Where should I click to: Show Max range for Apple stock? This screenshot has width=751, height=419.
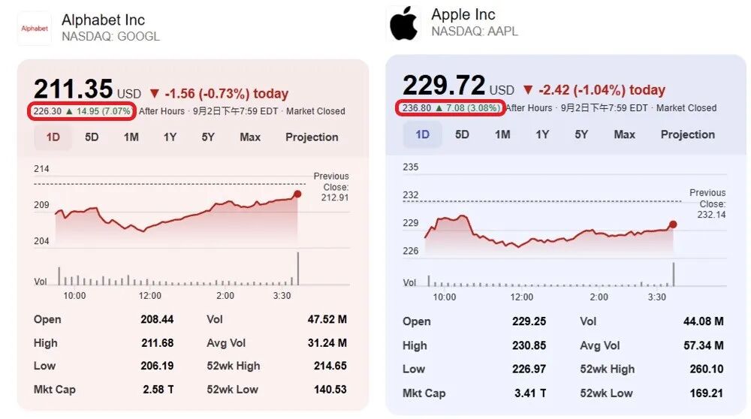[624, 134]
